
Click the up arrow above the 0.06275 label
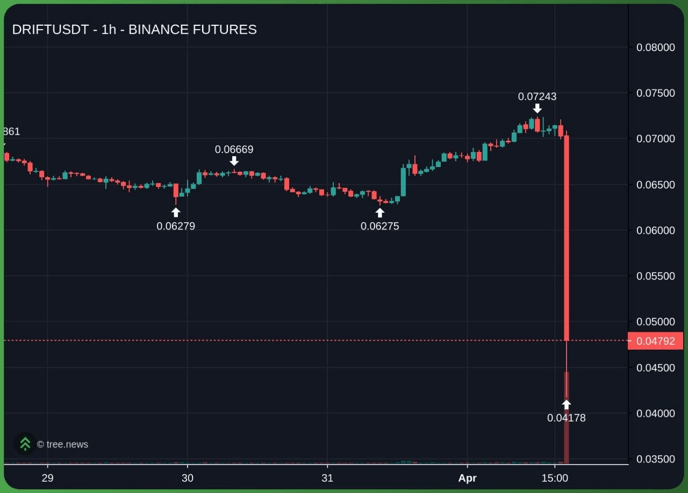pos(380,213)
